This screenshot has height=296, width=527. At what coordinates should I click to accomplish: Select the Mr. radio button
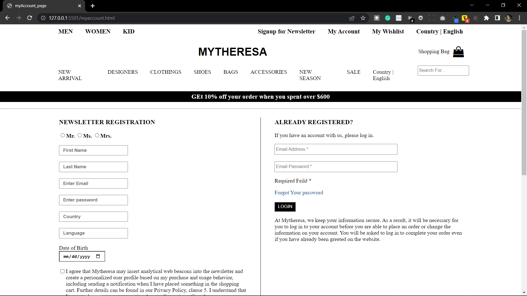tap(63, 135)
